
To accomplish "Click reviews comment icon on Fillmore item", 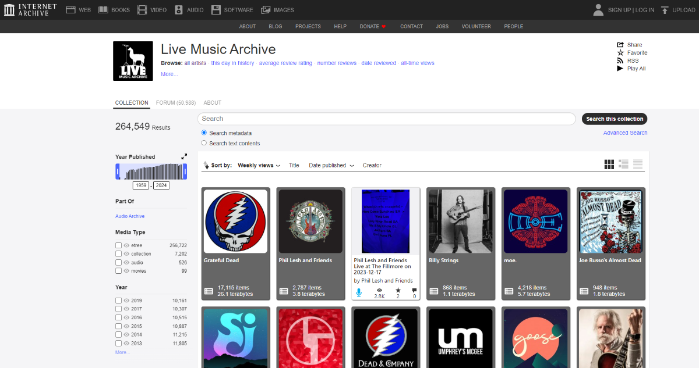I will [x=414, y=290].
